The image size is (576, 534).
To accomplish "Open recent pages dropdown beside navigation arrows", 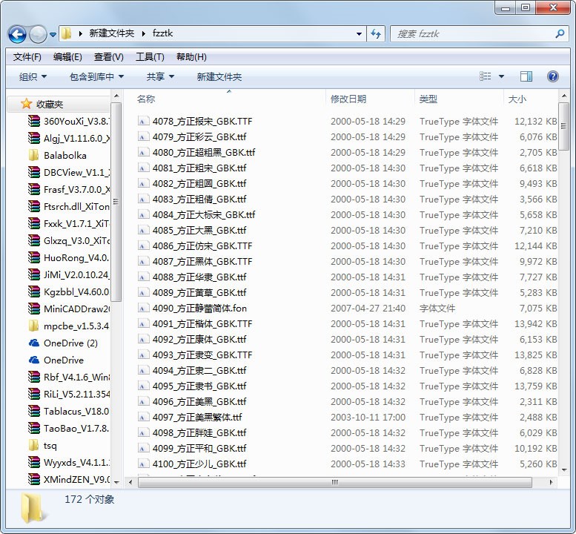I will click(53, 35).
